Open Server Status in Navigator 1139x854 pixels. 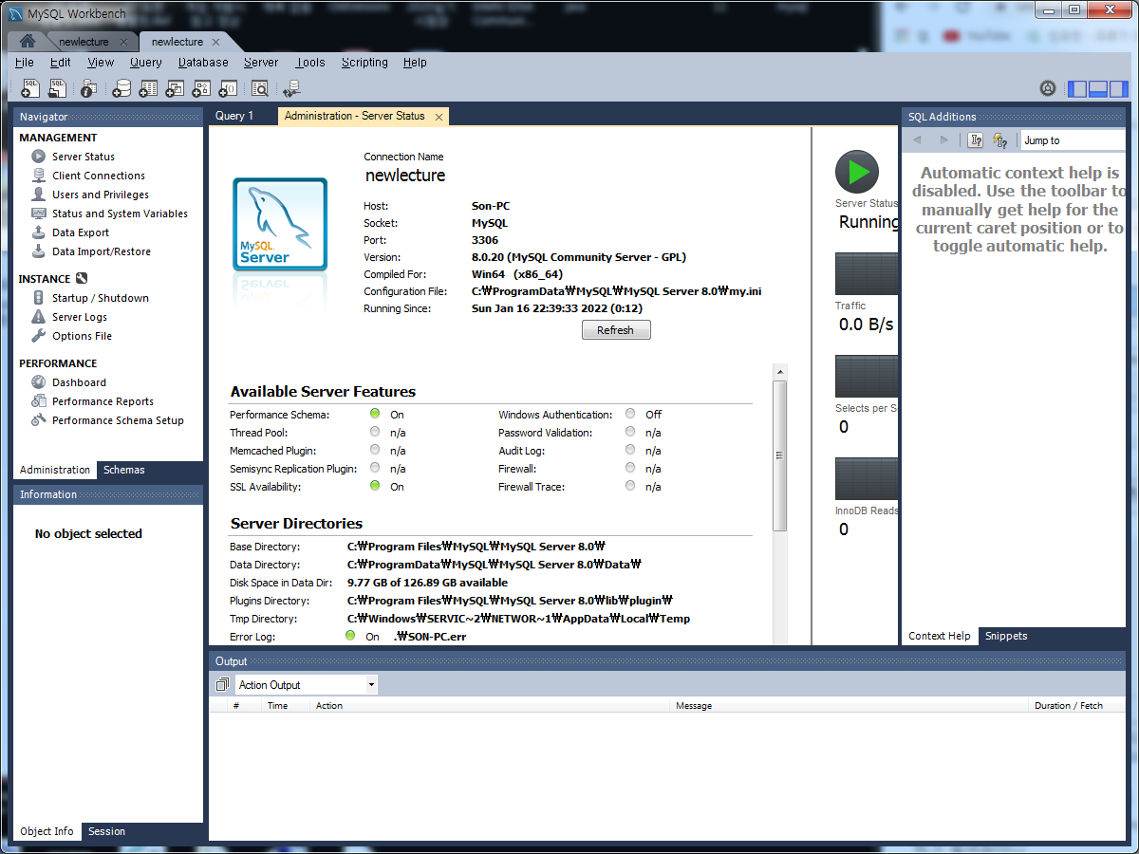pos(84,157)
